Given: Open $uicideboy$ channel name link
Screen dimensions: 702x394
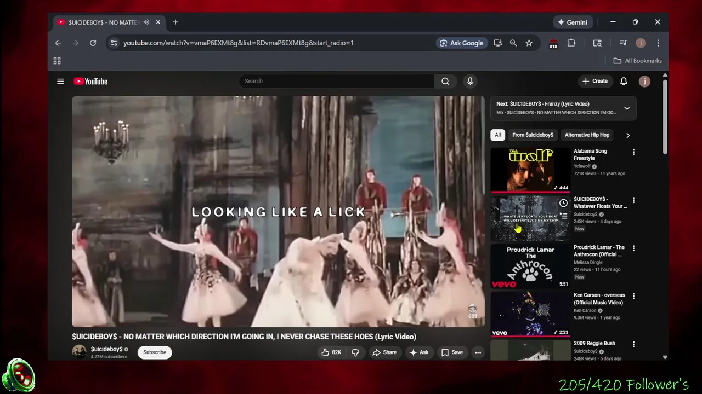Looking at the screenshot, I should coord(106,349).
